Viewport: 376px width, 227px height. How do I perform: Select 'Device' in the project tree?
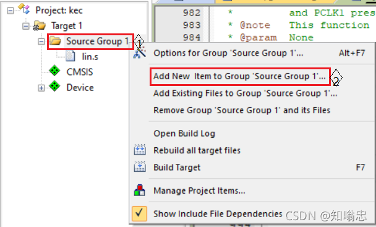(80, 88)
